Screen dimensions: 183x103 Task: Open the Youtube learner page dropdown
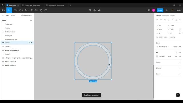26,15
